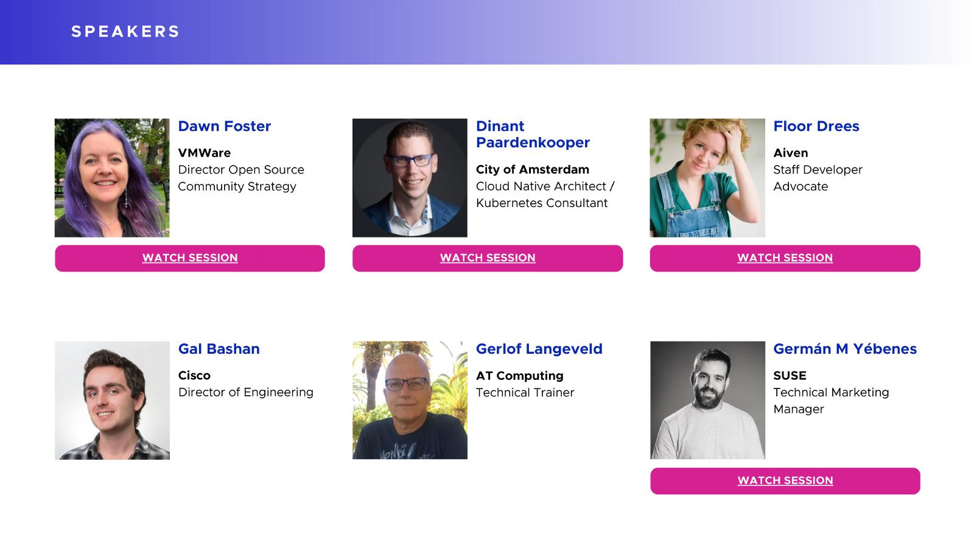Open Germán M Yébenes's Watch Session button
Viewport: 974px width, 548px height.
point(785,481)
